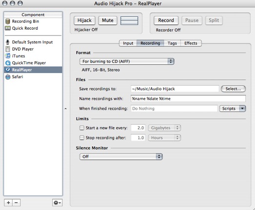The width and height of the screenshot is (255, 210).
Task: Select Safari in the component list
Action: pyautogui.click(x=33, y=76)
